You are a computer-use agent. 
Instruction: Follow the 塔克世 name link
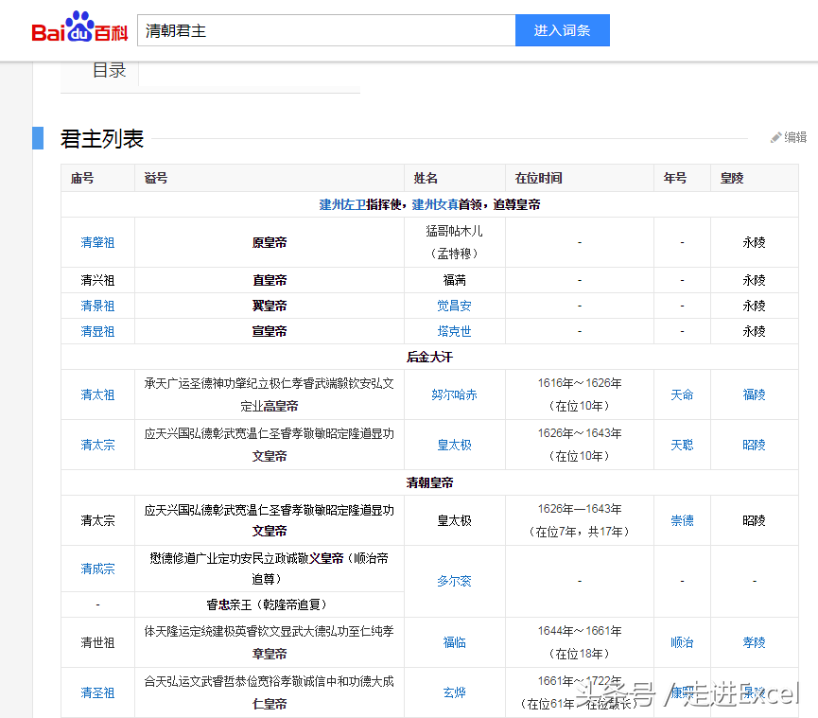454,331
